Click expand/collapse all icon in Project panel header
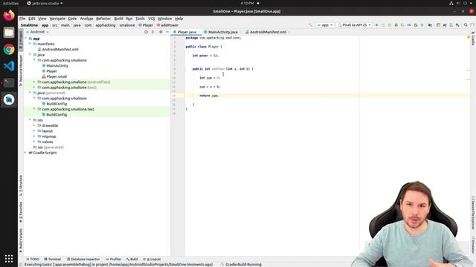 pyautogui.click(x=152, y=32)
